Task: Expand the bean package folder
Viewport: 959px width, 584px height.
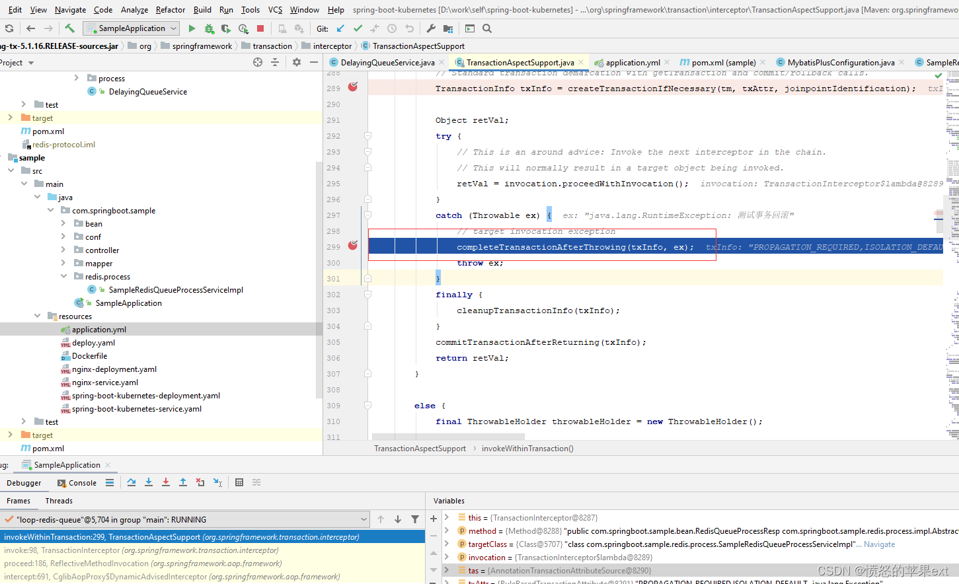Action: pyautogui.click(x=63, y=223)
